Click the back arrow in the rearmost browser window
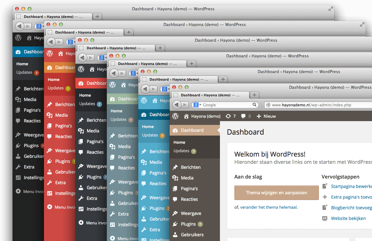The width and height of the screenshot is (372, 241). 20,26
